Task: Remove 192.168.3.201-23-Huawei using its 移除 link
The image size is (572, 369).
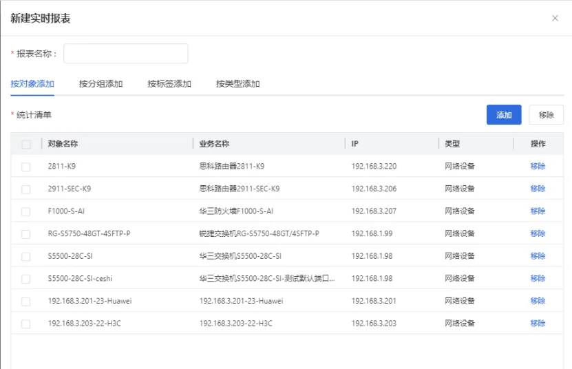Action: click(x=538, y=301)
